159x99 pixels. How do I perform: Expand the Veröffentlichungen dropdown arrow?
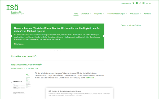tap(126, 14)
